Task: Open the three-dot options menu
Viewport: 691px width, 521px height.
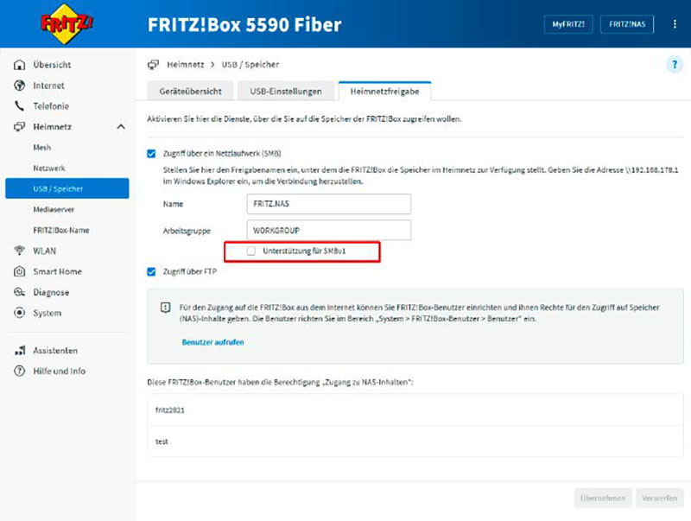Action: 675,24
